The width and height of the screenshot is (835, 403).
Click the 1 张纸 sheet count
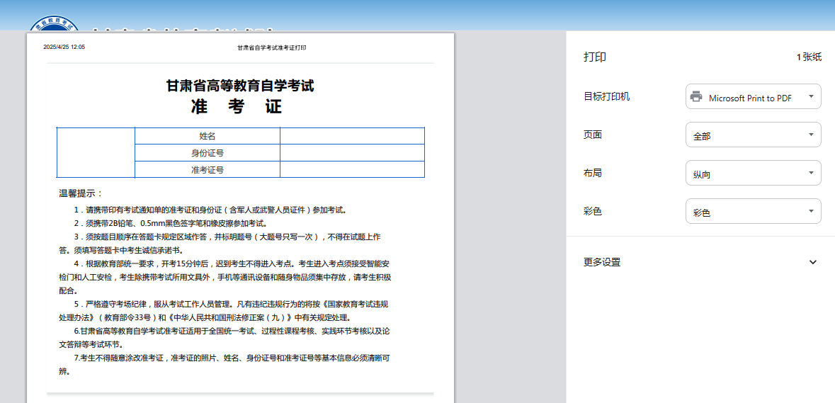809,57
